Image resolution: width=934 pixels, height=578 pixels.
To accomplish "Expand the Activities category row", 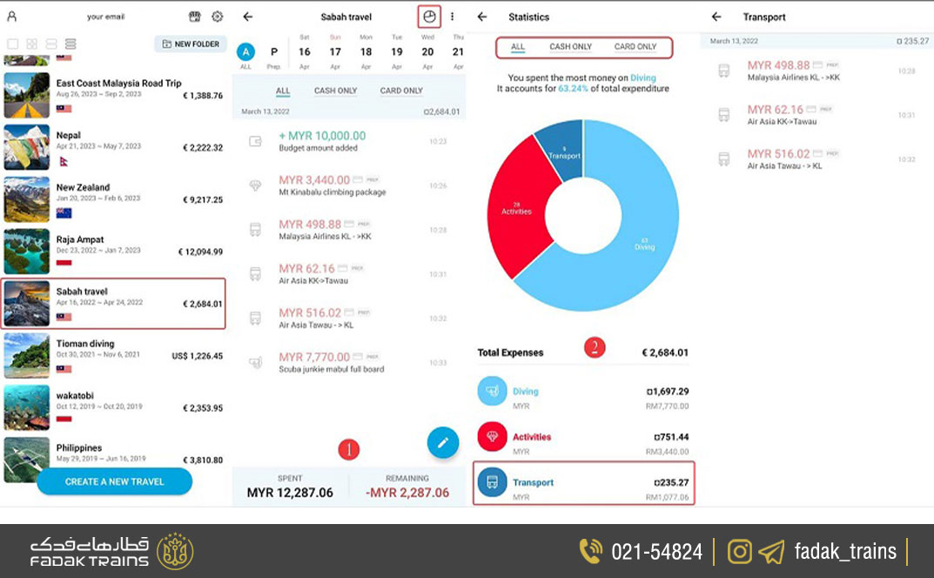I will 583,438.
